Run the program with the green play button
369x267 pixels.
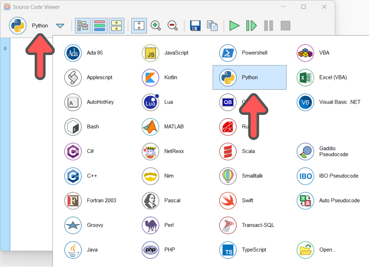[x=234, y=25]
